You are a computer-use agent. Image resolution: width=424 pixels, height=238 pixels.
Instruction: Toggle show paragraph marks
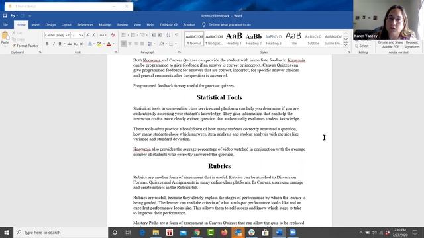(x=176, y=35)
